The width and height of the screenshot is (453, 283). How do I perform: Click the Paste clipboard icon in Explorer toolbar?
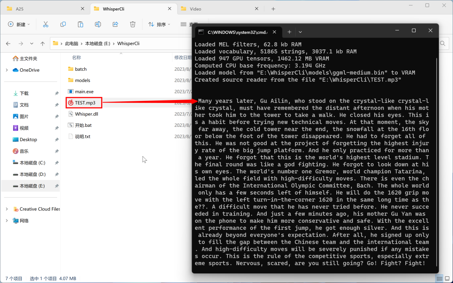pyautogui.click(x=81, y=25)
